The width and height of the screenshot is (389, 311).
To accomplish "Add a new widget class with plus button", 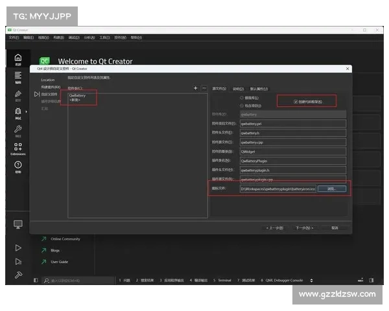I will click(x=196, y=88).
